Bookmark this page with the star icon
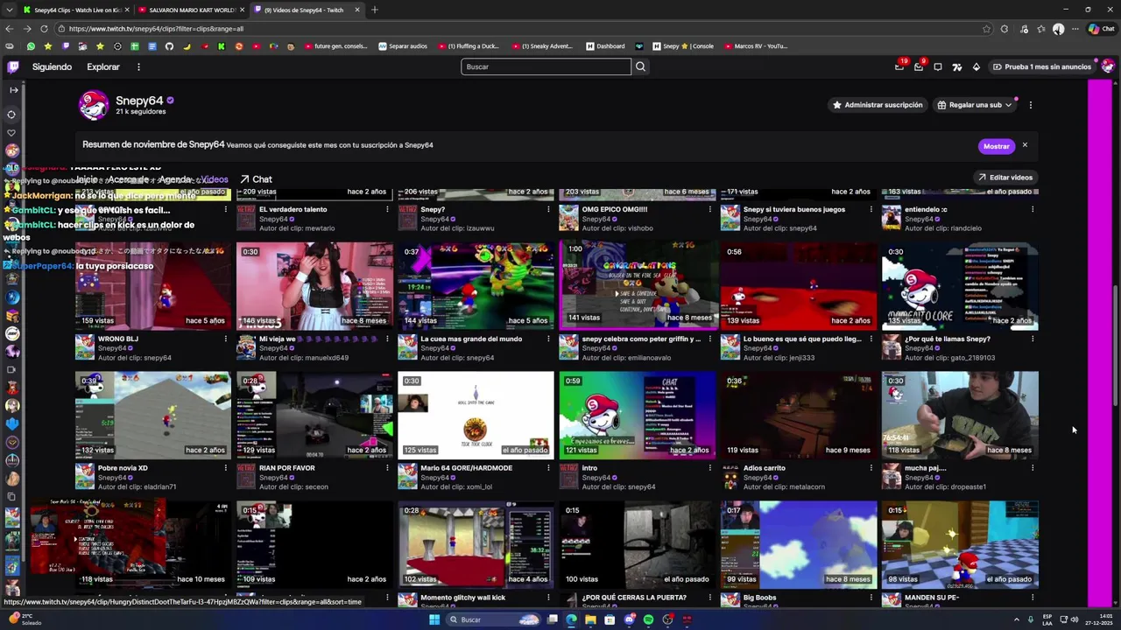Screen dimensions: 1121x630 (x=986, y=29)
